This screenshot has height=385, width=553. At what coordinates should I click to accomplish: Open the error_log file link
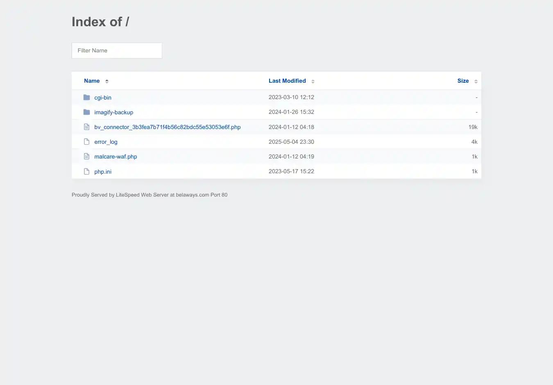[x=106, y=142]
